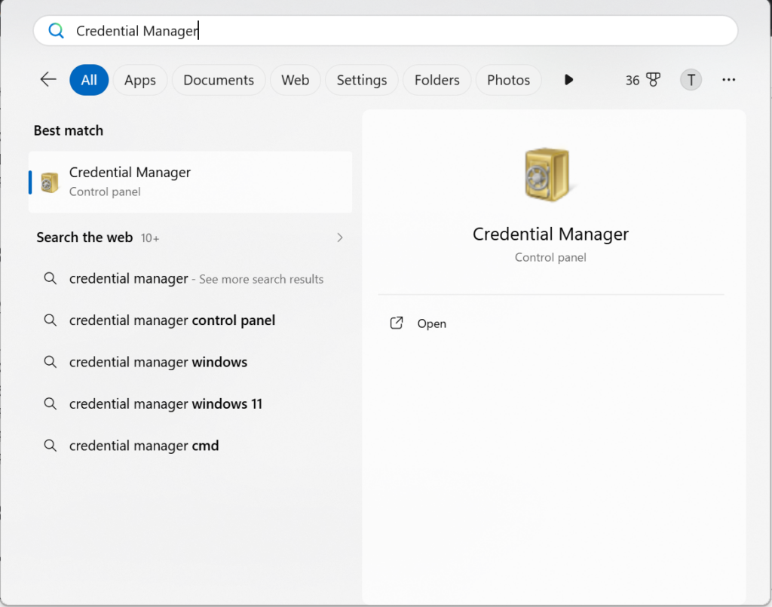The image size is (772, 607).
Task: Select 'credential manager windows' suggestion
Action: (190, 363)
